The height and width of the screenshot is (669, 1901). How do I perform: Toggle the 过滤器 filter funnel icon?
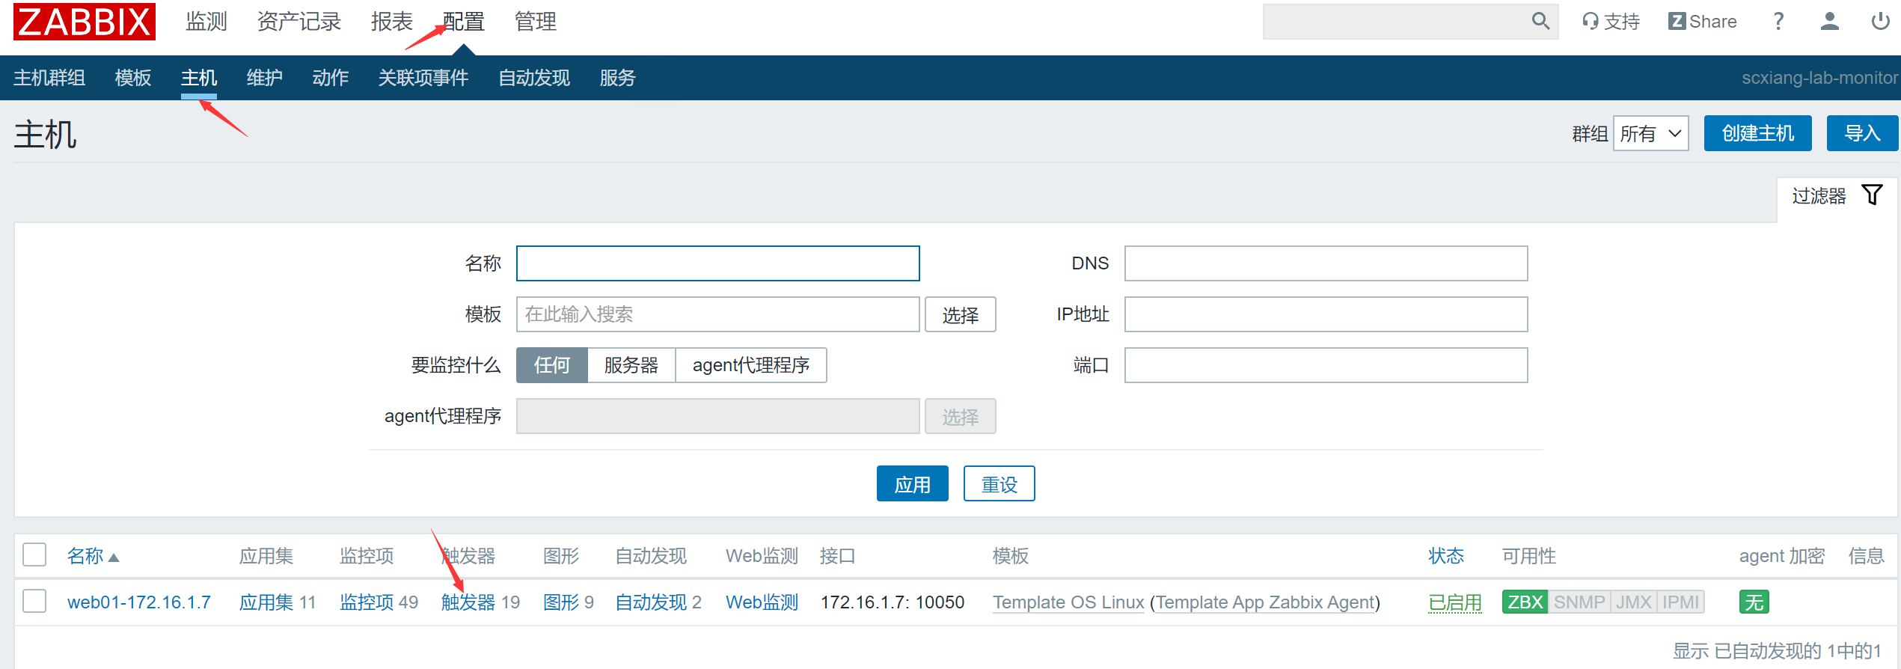[1872, 195]
